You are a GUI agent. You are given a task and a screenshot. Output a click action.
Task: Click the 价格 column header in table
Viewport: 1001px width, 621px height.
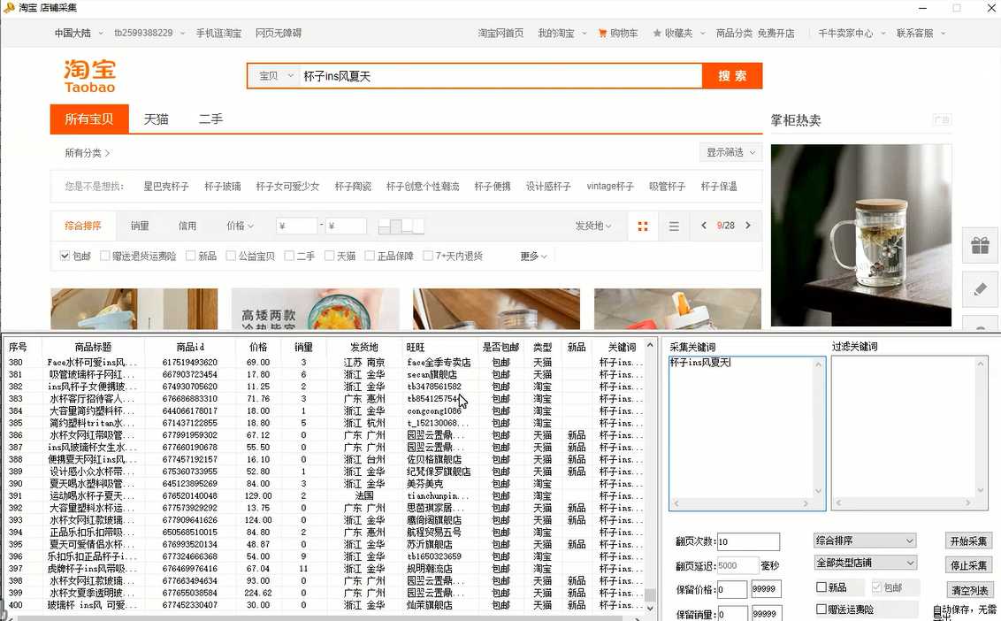click(258, 347)
